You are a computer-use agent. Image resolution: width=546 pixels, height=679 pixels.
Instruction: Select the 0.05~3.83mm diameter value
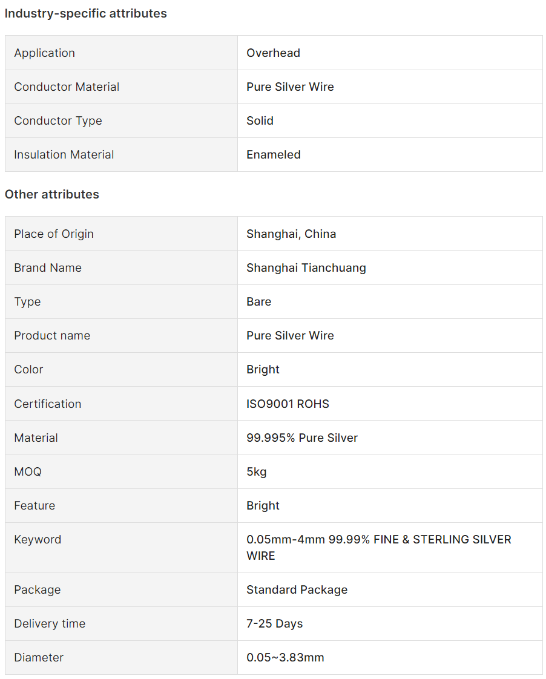(285, 657)
